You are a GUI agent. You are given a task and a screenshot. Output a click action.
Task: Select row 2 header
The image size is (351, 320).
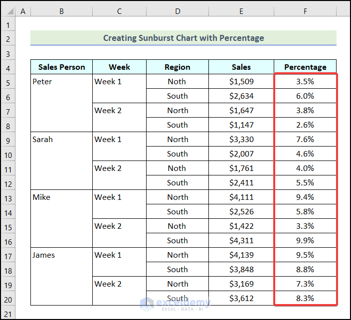[8, 38]
